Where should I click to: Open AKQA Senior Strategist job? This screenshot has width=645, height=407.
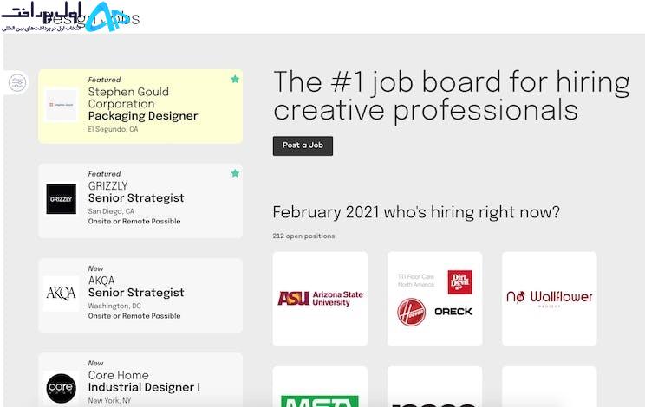pos(136,293)
